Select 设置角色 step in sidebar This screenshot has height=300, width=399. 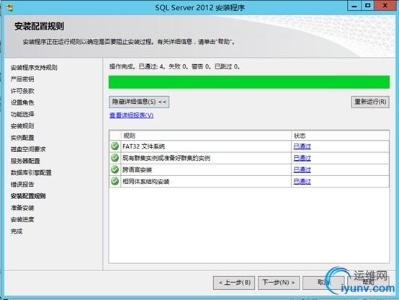[x=22, y=102]
